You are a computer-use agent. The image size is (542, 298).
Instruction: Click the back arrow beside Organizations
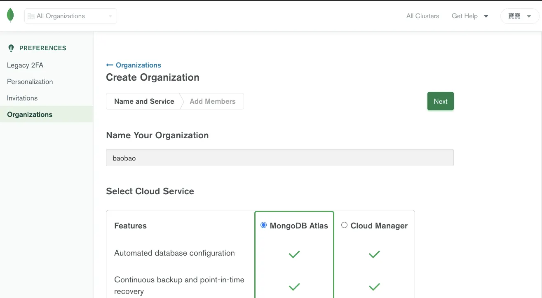(x=110, y=65)
